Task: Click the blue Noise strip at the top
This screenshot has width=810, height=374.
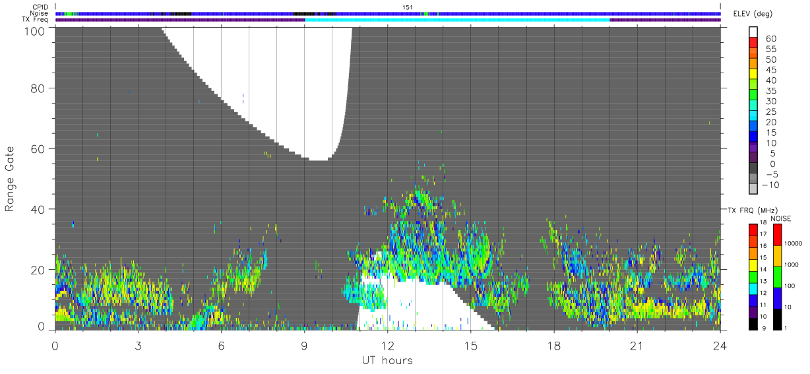Action: pyautogui.click(x=388, y=13)
